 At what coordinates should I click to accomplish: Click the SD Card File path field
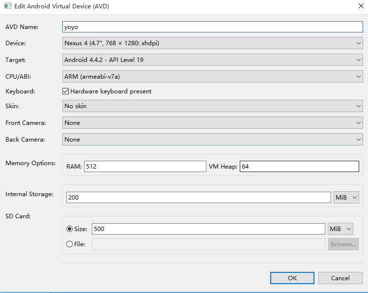pyautogui.click(x=208, y=244)
